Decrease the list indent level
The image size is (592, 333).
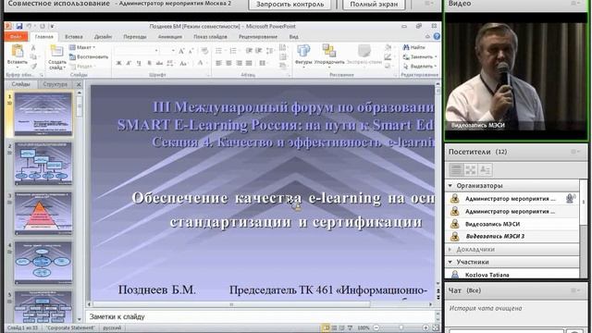pos(249,51)
